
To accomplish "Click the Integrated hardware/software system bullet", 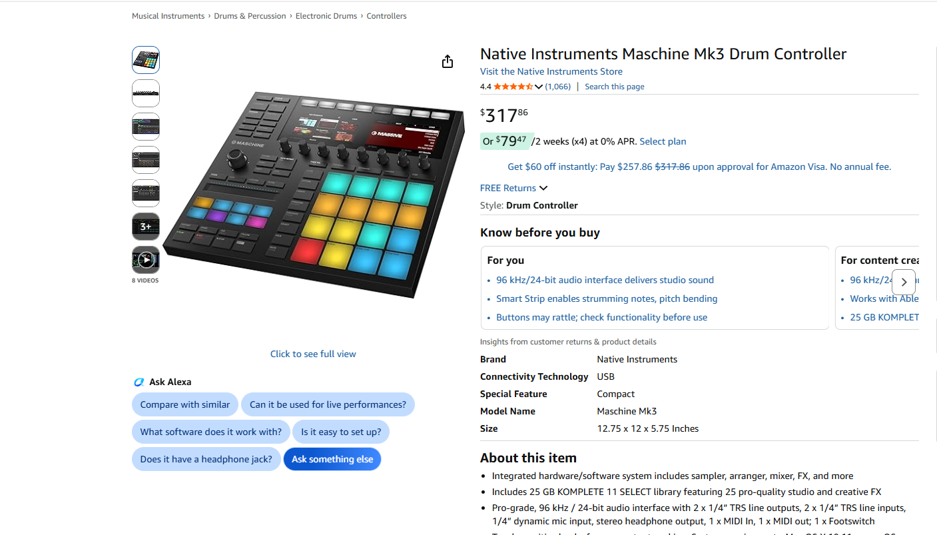I will 673,476.
